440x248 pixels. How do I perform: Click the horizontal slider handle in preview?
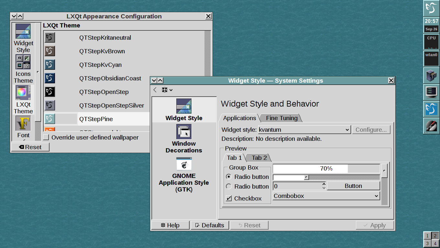pos(306,177)
